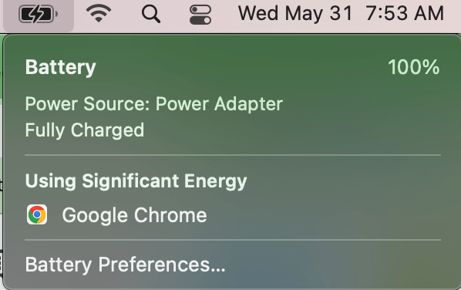Click the Fully Charged status text

85,130
